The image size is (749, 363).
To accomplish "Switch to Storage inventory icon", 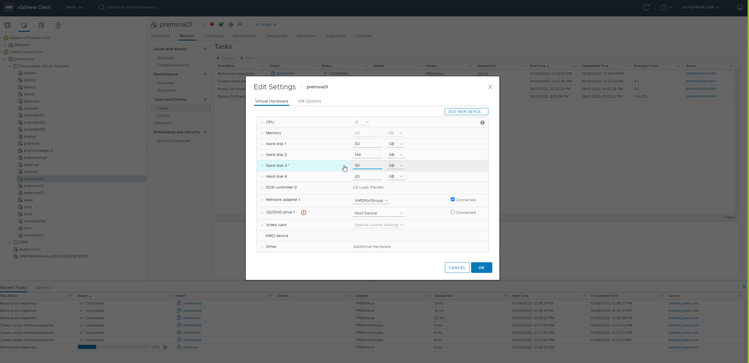I will point(41,25).
